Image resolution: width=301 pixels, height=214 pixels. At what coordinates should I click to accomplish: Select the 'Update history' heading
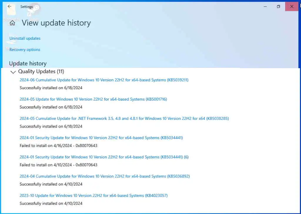(28, 63)
